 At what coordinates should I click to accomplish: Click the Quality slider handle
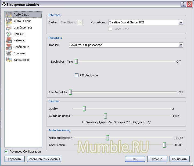(x=84, y=109)
